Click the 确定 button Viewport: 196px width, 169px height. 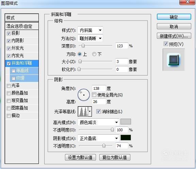tap(174, 17)
